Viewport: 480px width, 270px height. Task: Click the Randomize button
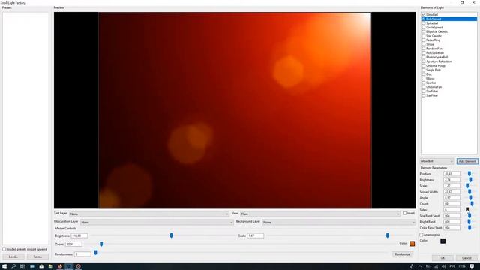[x=402, y=254]
